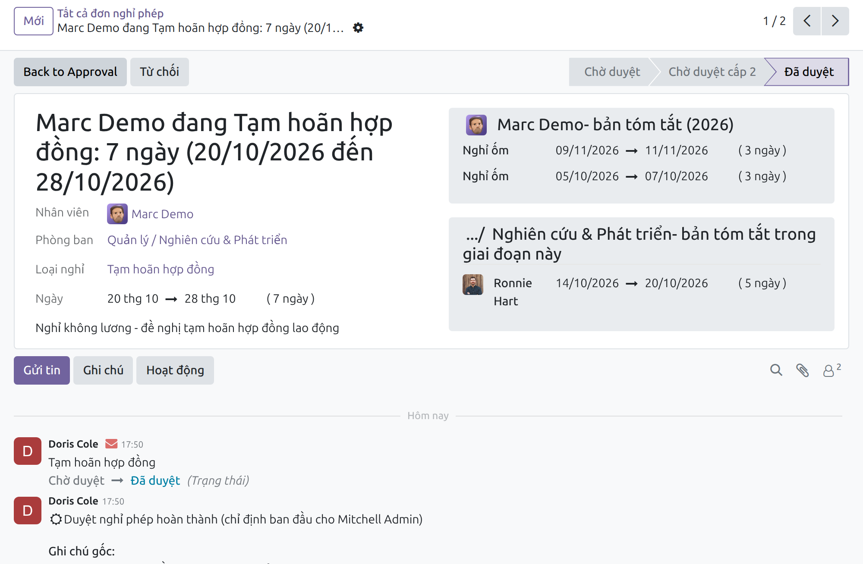Click Back to Approval button

pos(70,72)
